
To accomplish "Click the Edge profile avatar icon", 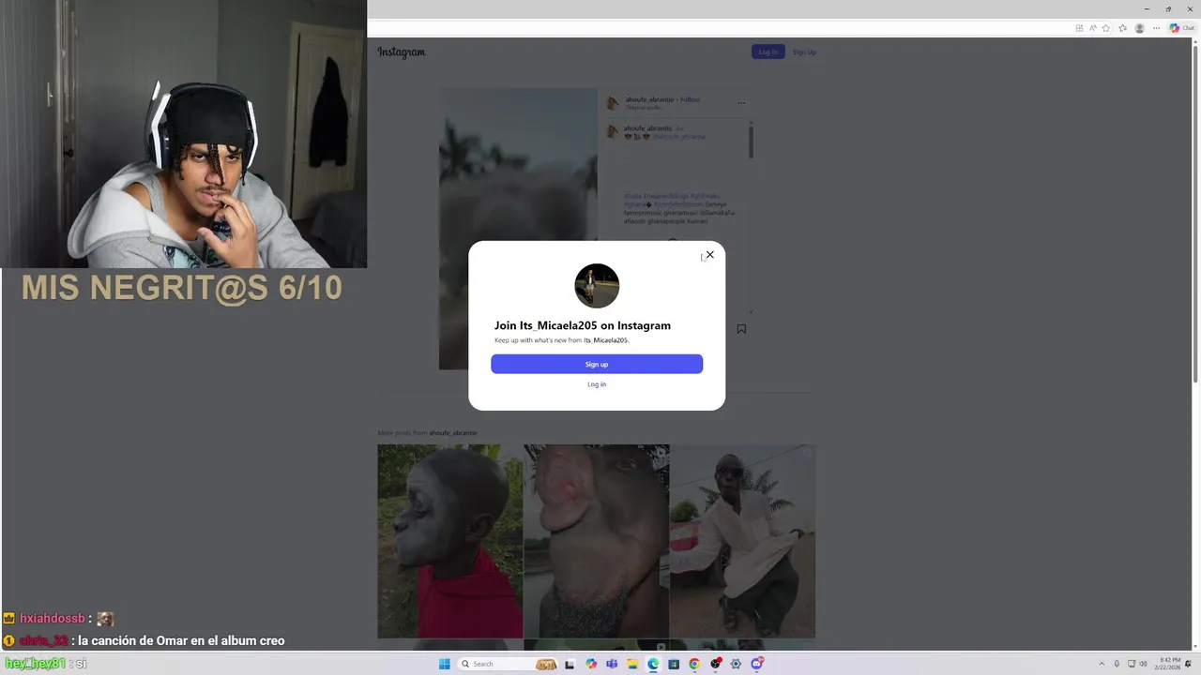I will (x=1140, y=28).
